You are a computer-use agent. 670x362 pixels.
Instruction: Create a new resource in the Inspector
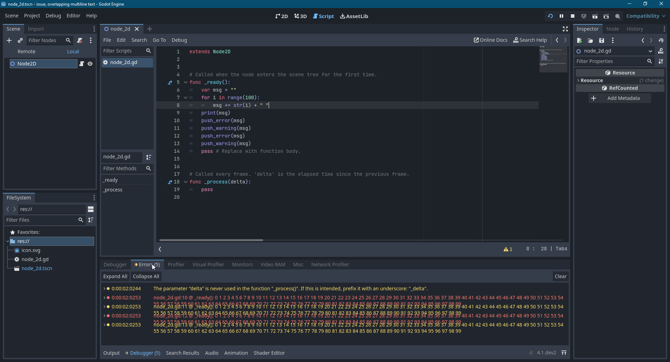coord(579,40)
